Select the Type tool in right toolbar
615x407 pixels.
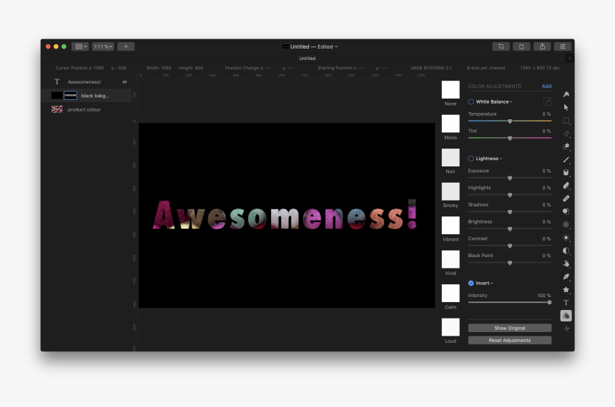point(566,303)
